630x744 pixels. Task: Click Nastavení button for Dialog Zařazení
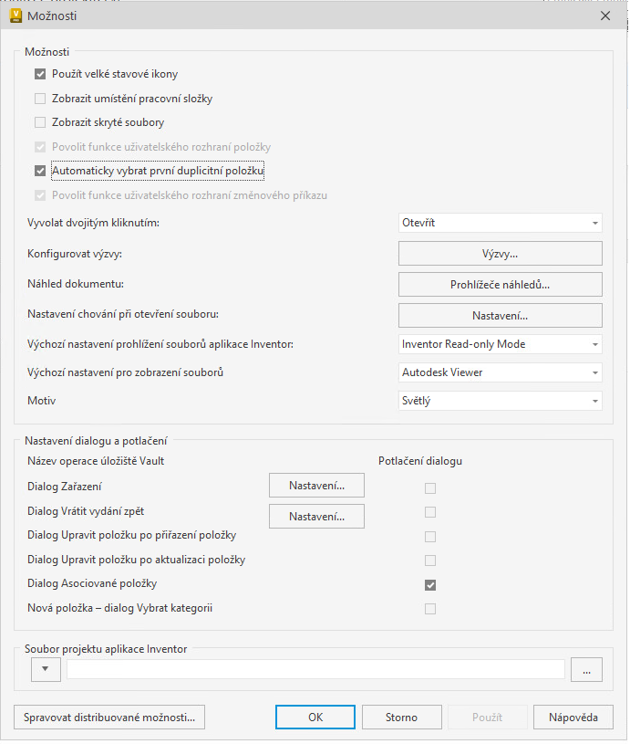(x=316, y=486)
